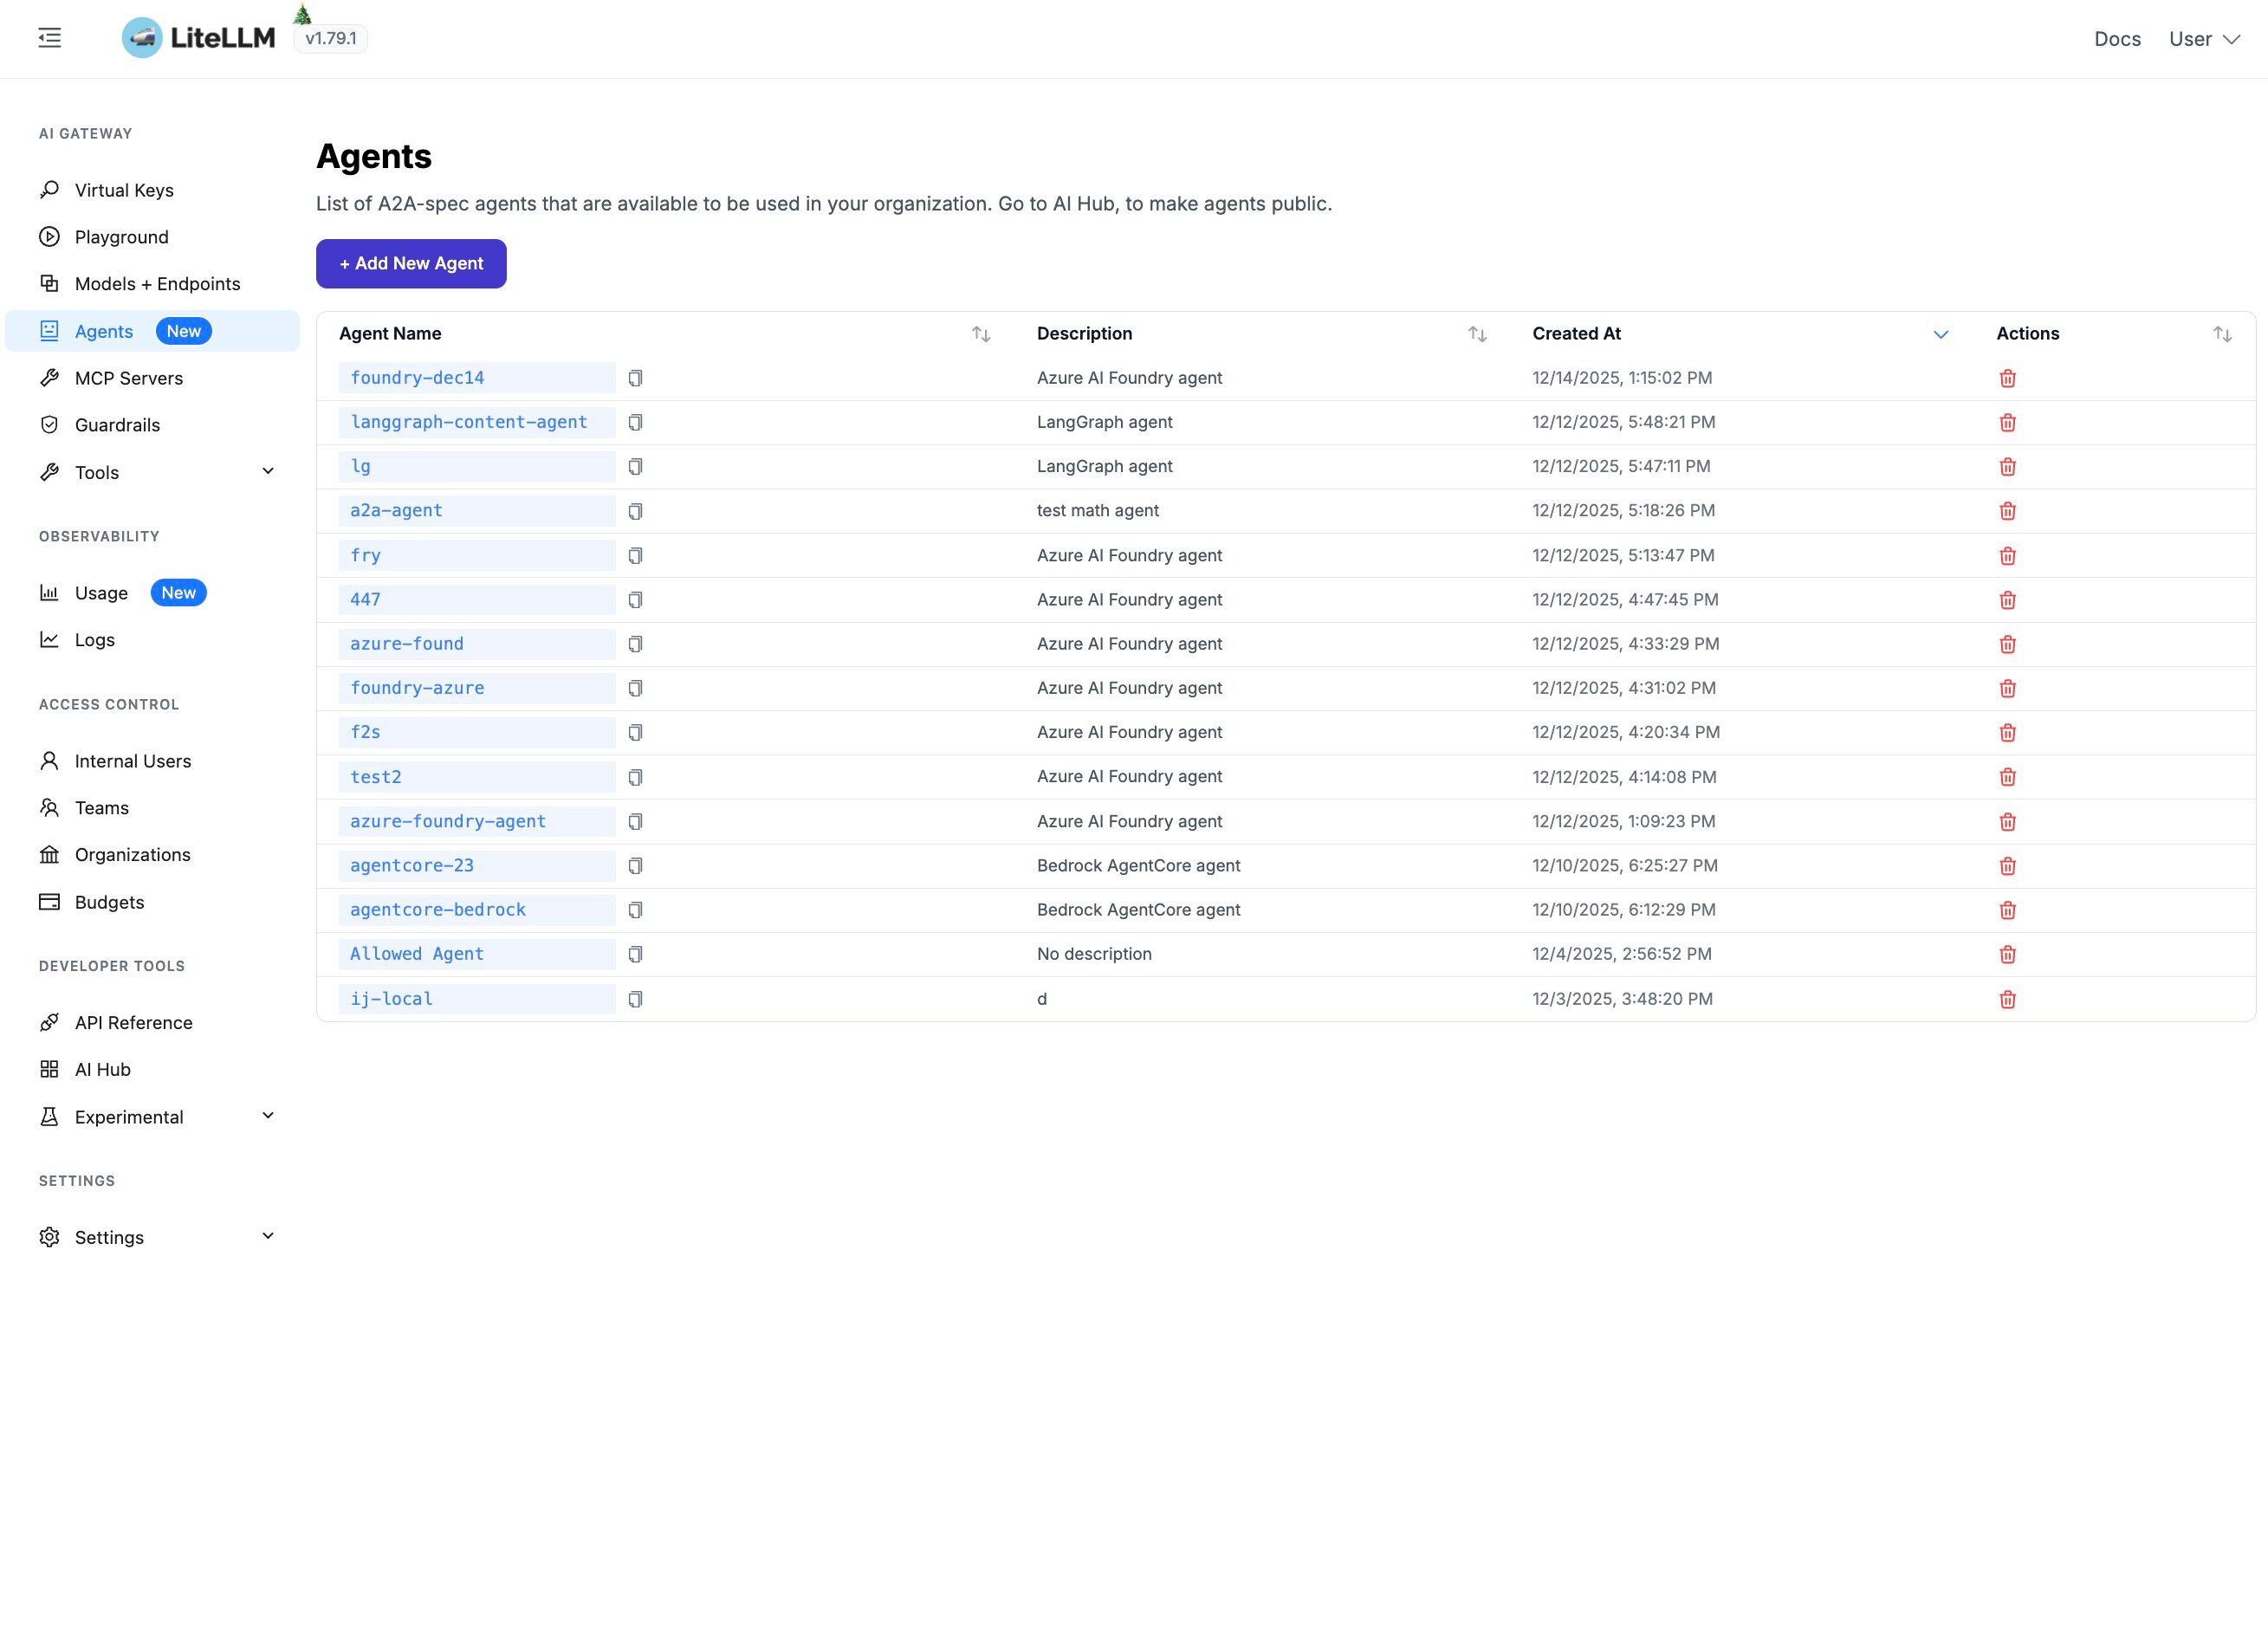Expand the Tools sidebar section
The height and width of the screenshot is (1632, 2268).
pyautogui.click(x=268, y=472)
